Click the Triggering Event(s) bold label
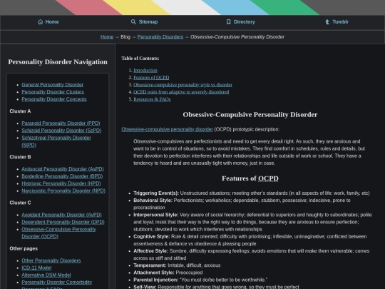 (156, 193)
